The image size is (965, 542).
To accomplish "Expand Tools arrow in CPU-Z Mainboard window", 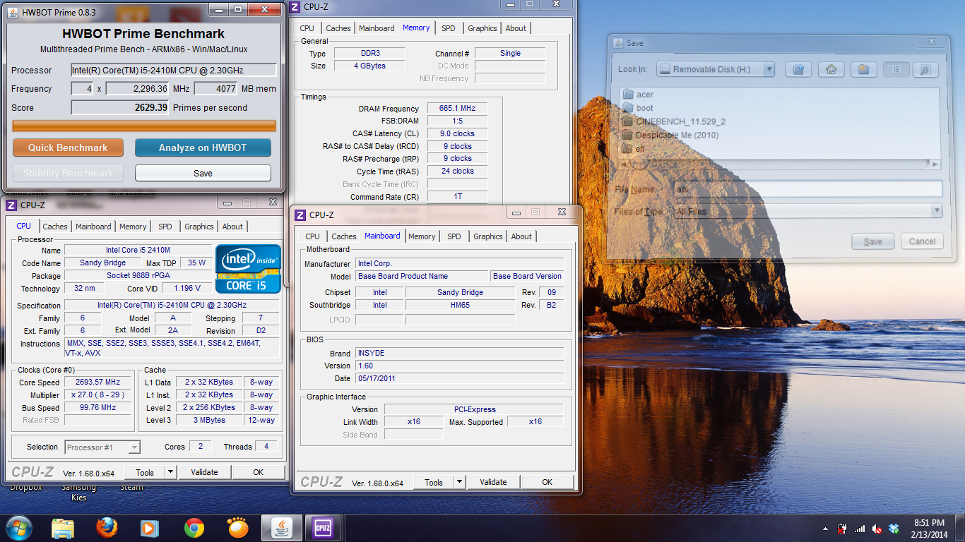I will (x=459, y=482).
